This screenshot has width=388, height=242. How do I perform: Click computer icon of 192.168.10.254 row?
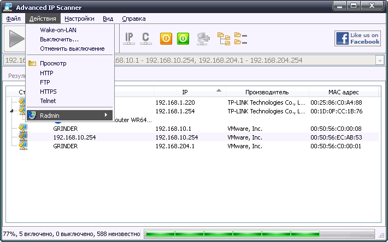23,137
